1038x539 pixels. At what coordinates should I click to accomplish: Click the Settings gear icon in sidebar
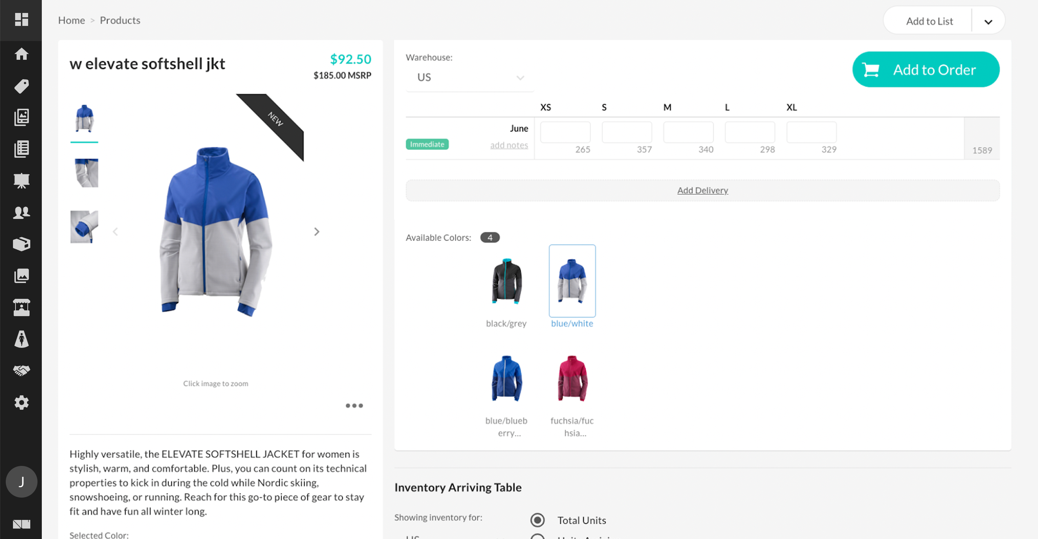[x=21, y=403]
